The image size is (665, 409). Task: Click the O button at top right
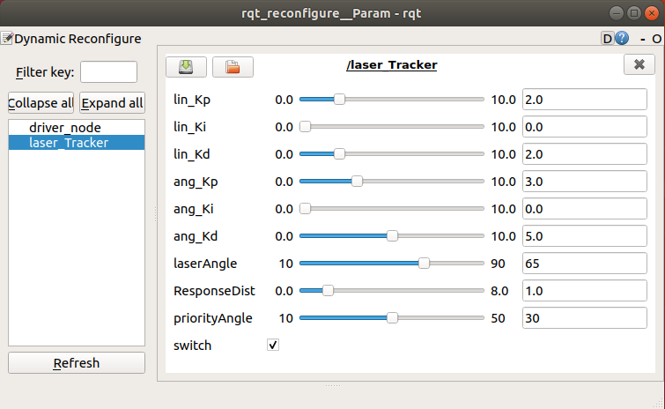coord(656,39)
